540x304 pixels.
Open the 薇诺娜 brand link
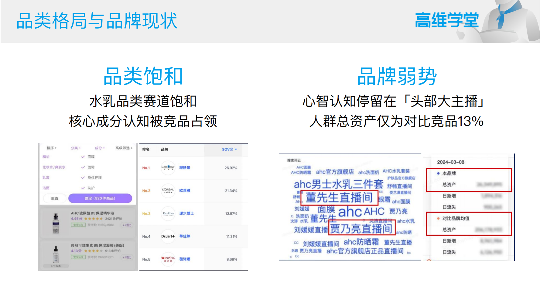[x=185, y=259]
